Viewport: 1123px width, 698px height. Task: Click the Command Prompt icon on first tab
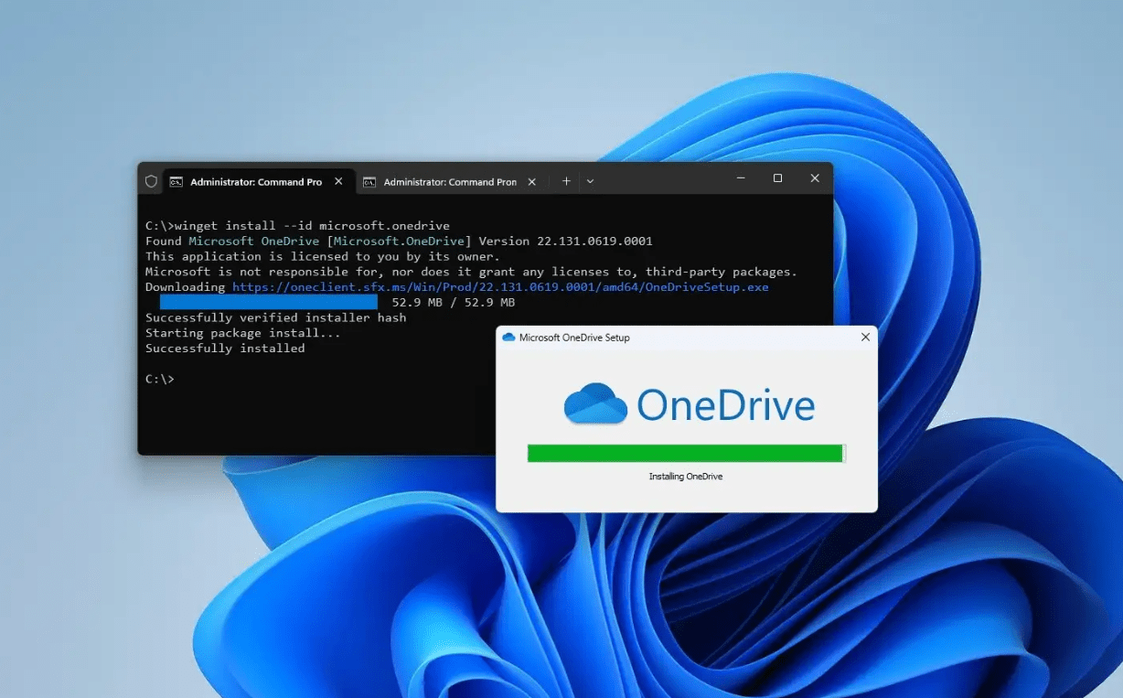pyautogui.click(x=176, y=181)
